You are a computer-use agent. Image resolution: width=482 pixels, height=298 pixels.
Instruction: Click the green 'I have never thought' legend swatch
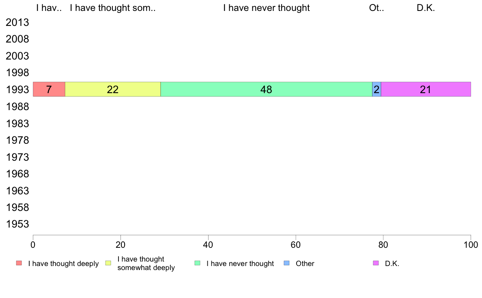coord(197,263)
